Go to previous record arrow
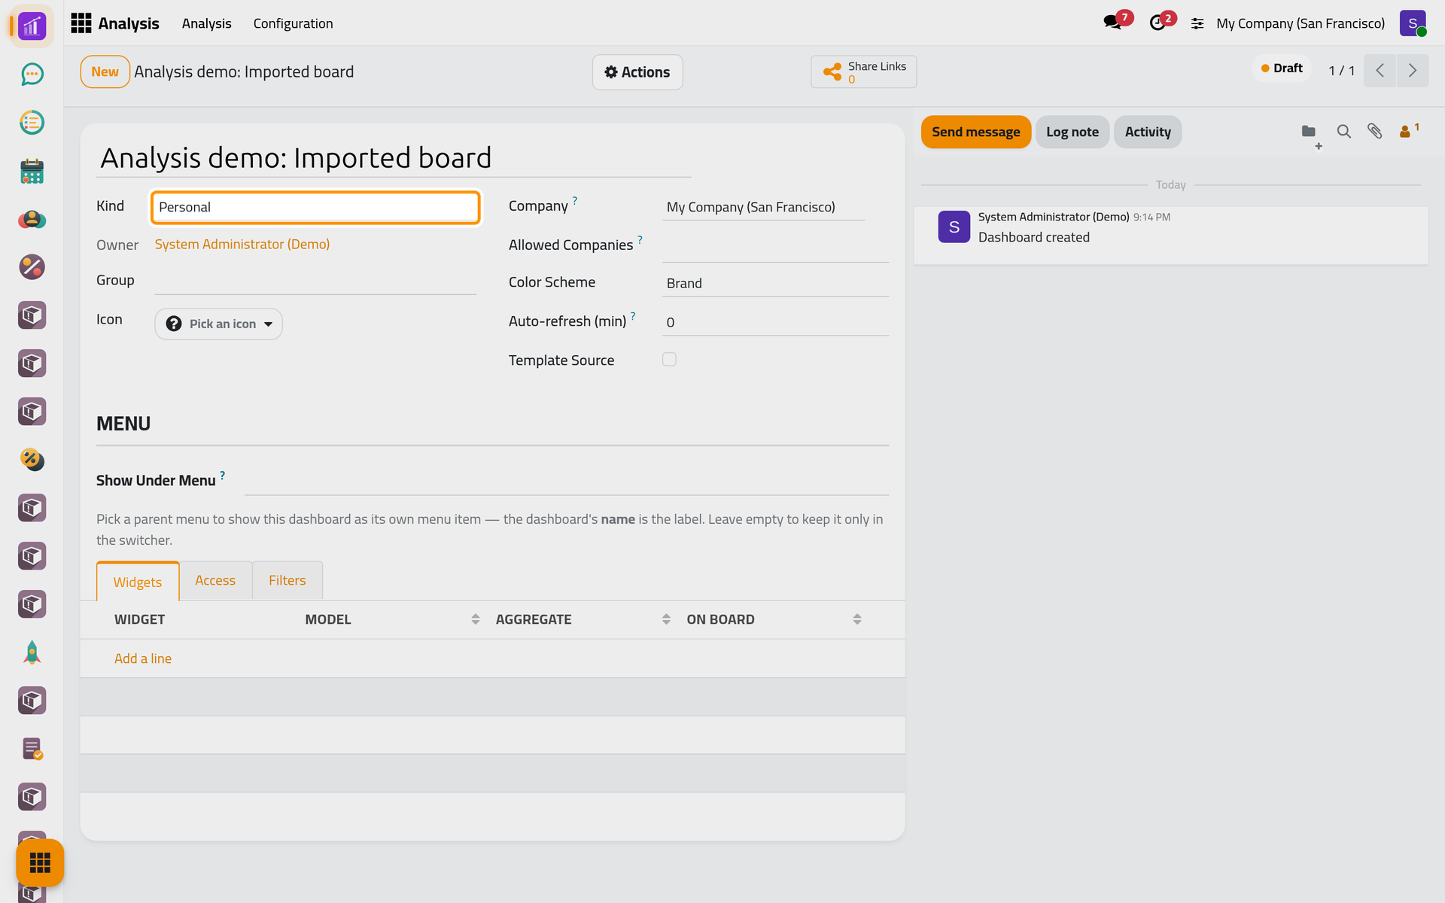 (x=1380, y=71)
